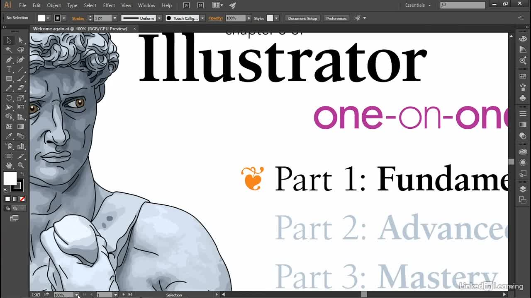Screen dimensions: 531x298
Task: Open the File menu
Action: (x=22, y=5)
